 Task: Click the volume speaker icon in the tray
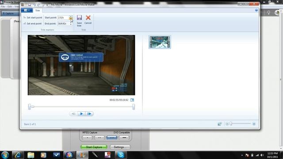click(x=262, y=155)
